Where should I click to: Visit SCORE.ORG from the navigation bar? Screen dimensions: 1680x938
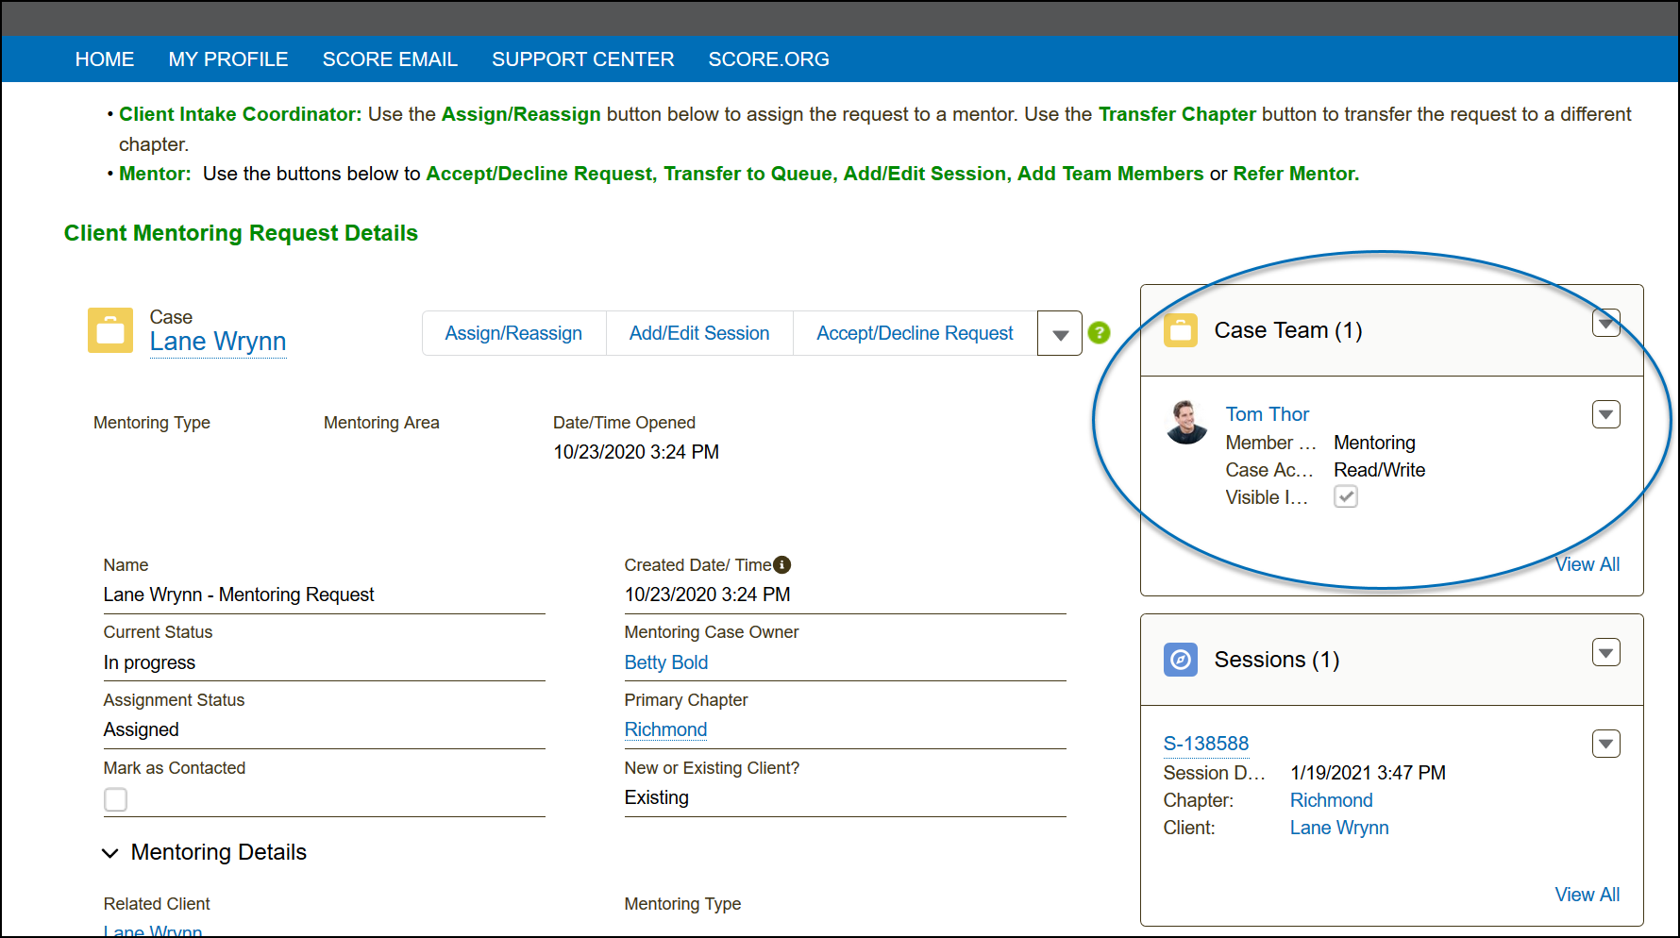pyautogui.click(x=769, y=59)
